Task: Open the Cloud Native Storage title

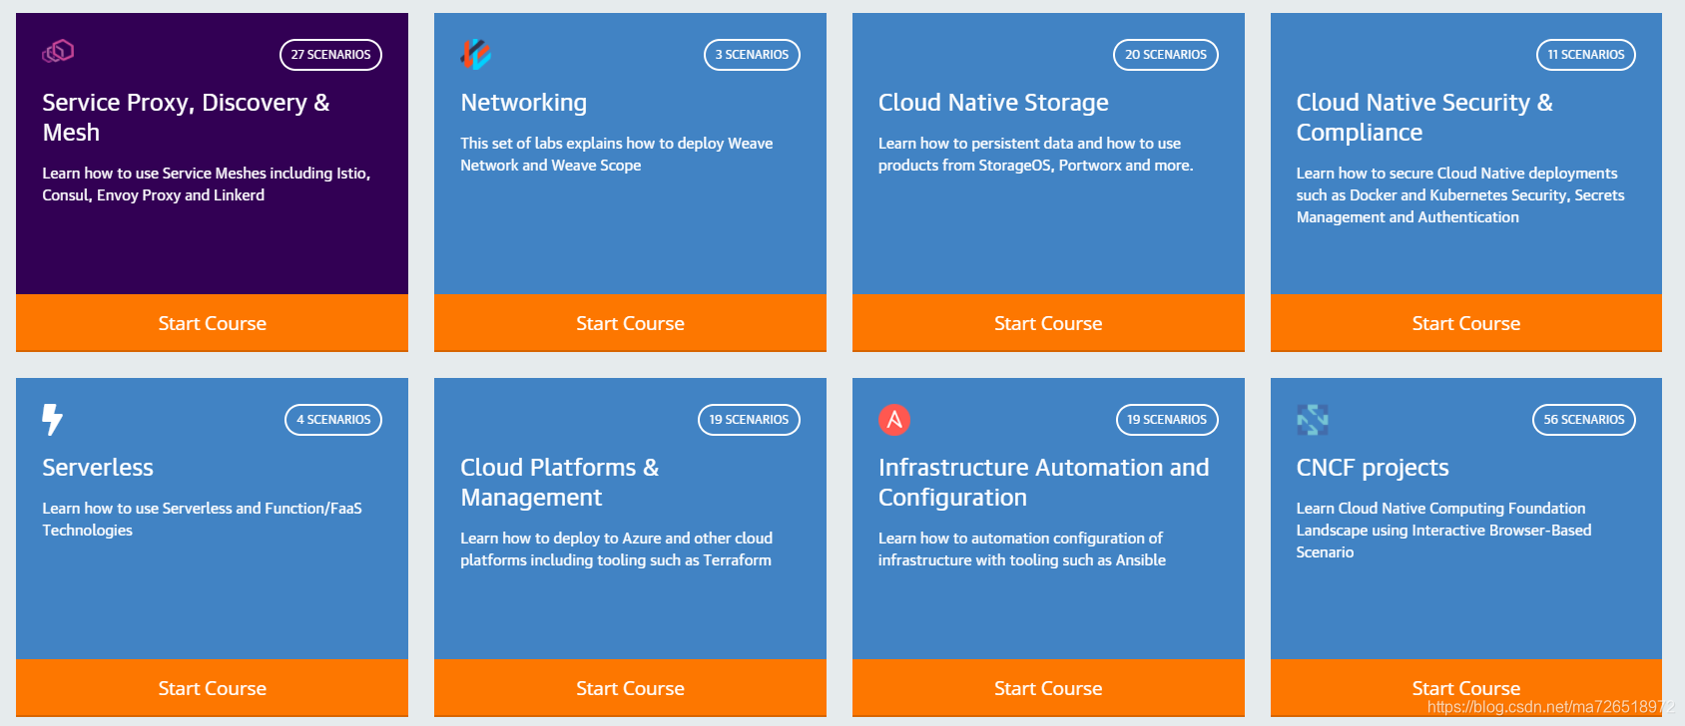Action: pos(993,103)
